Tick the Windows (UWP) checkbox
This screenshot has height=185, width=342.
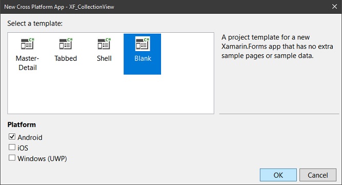tap(12, 157)
